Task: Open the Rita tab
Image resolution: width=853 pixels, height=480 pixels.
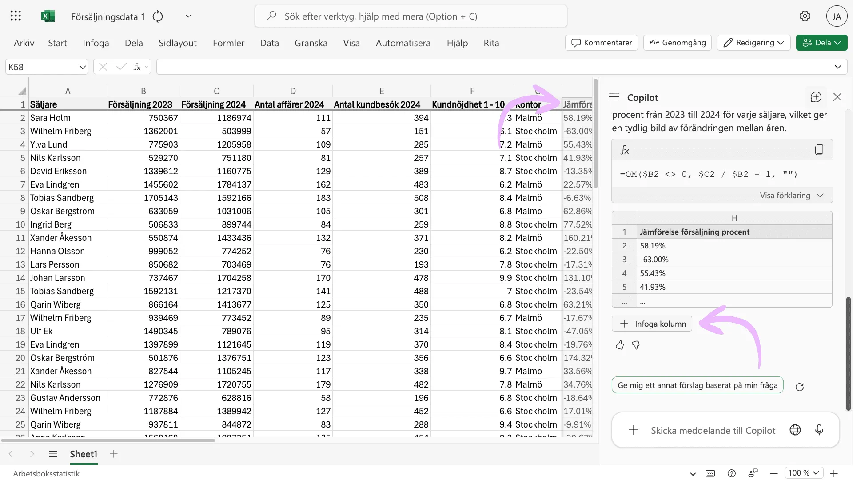Action: pos(491,43)
